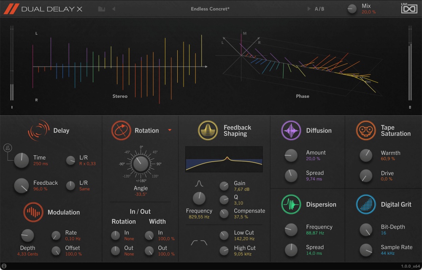This screenshot has height=270, width=422.
Task: Click the Modulation Depth knob
Action: pyautogui.click(x=27, y=235)
